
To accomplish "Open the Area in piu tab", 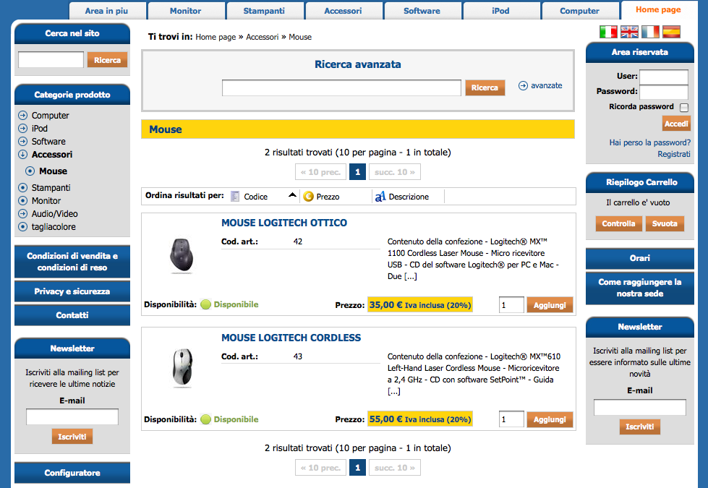I will point(107,11).
